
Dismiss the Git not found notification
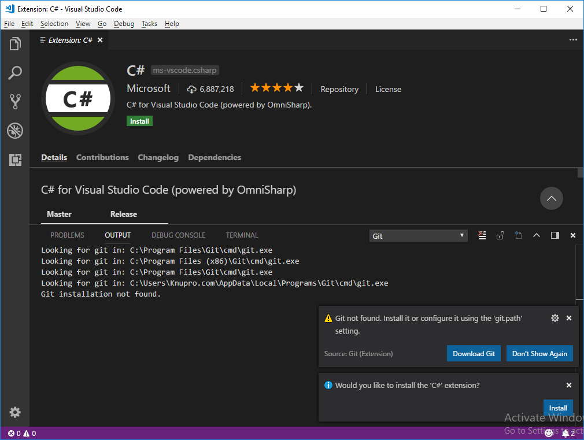click(569, 318)
